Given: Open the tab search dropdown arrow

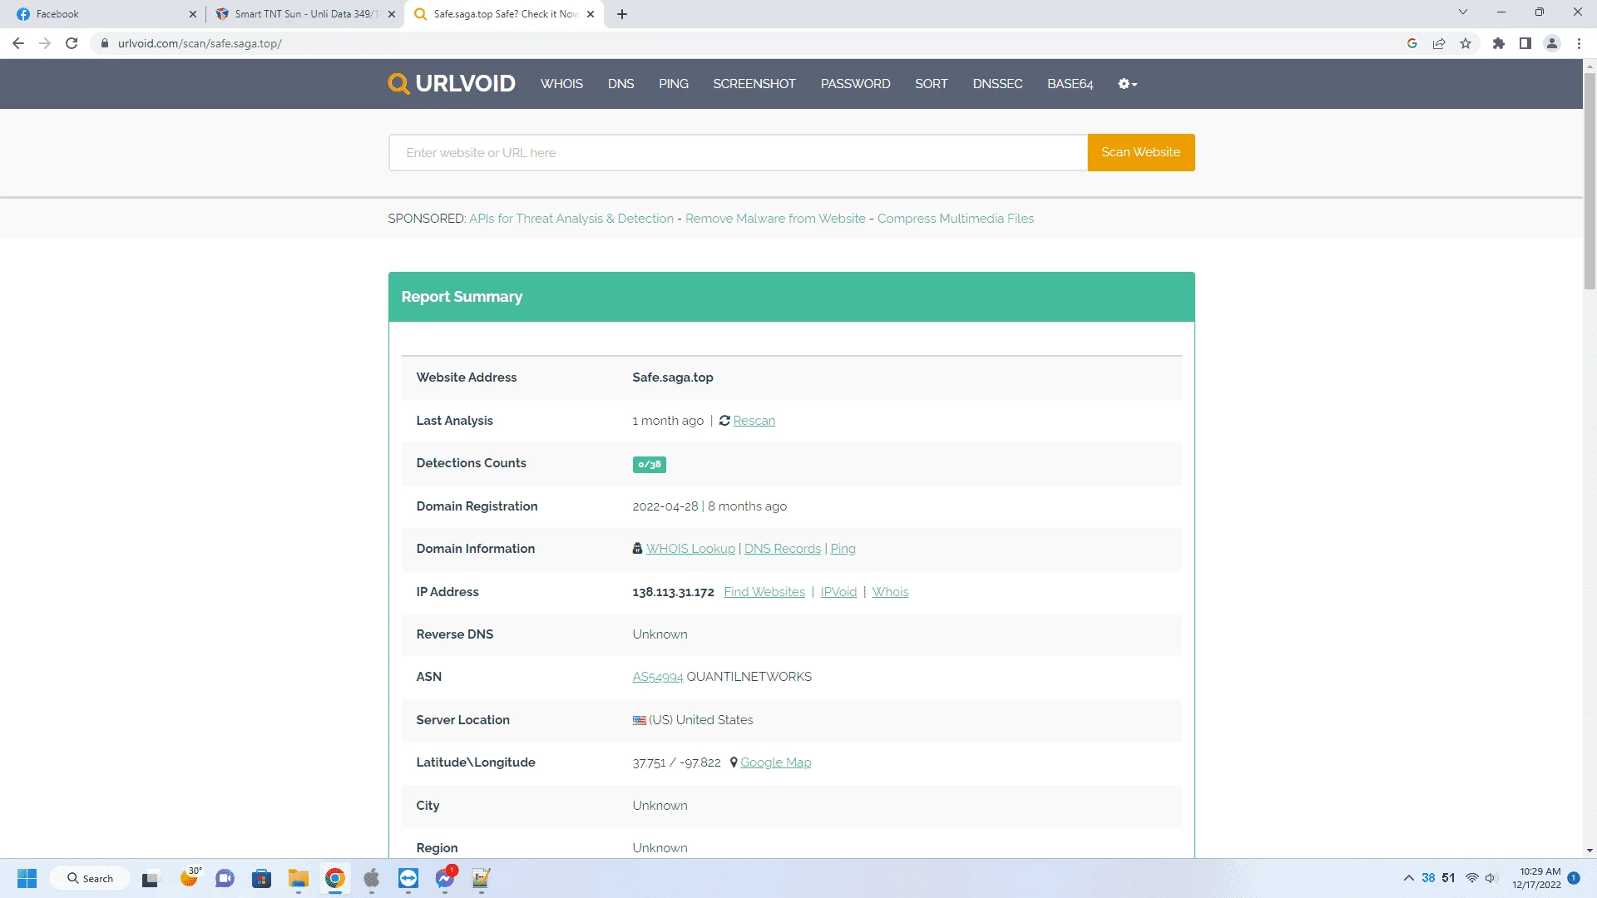Looking at the screenshot, I should pos(1463,12).
